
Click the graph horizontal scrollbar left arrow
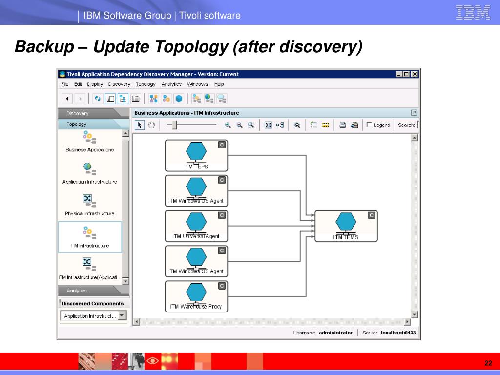click(x=137, y=321)
